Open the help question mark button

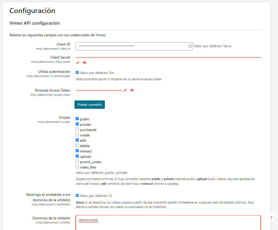[x=271, y=218]
